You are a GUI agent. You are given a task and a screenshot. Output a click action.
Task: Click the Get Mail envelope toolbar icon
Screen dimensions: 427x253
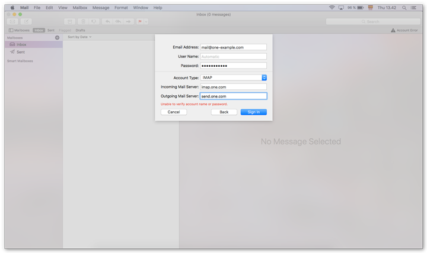[12, 21]
